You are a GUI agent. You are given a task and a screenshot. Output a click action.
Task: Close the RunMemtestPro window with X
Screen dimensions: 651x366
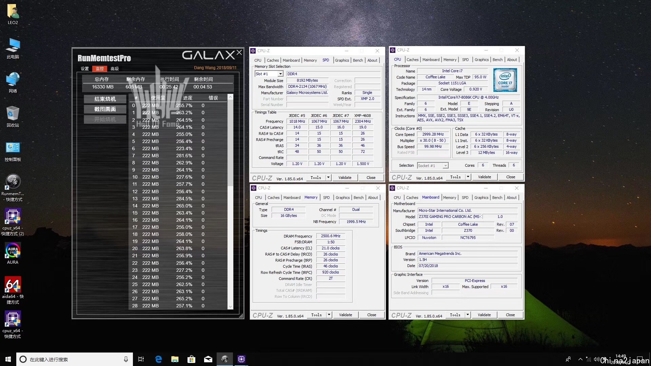coord(239,52)
